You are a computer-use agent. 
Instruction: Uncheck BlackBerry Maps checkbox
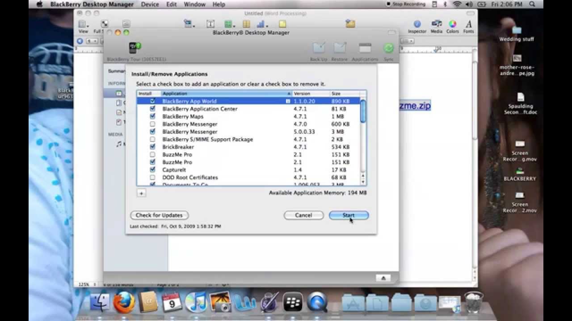pyautogui.click(x=153, y=116)
